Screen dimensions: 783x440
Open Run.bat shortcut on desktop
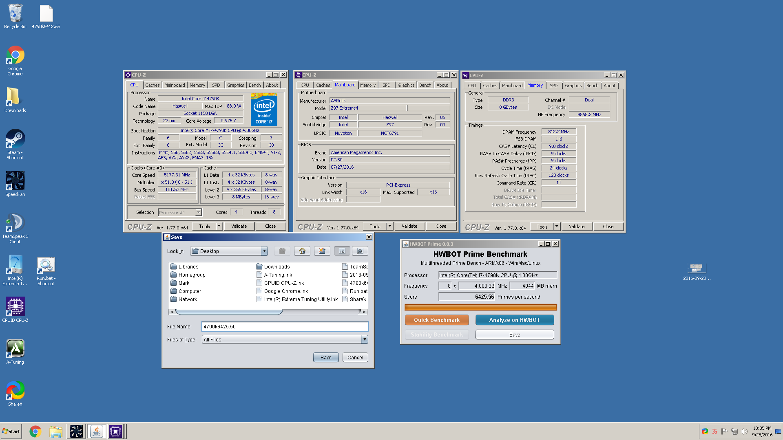click(x=46, y=271)
